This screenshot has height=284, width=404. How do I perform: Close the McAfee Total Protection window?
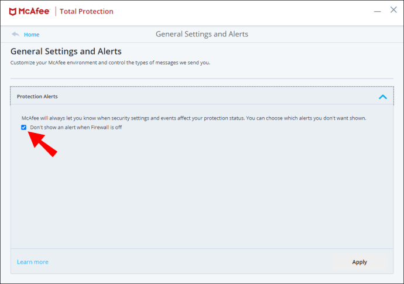[393, 10]
